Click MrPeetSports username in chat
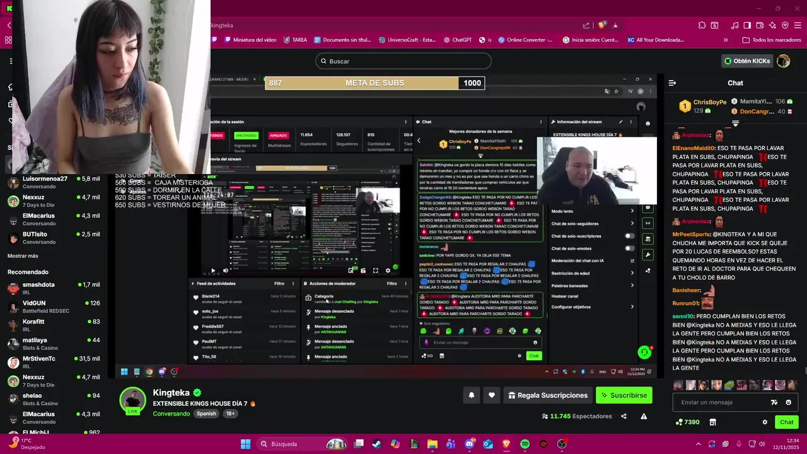This screenshot has height=454, width=807. click(x=691, y=234)
